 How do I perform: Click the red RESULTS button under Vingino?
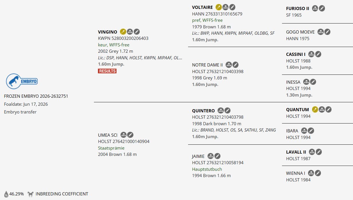coord(107,71)
